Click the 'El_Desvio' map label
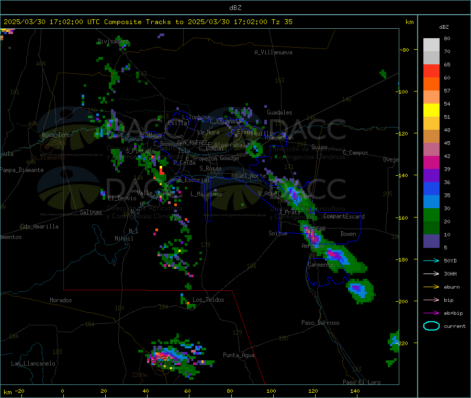This screenshot has width=471, height=398. point(122,198)
